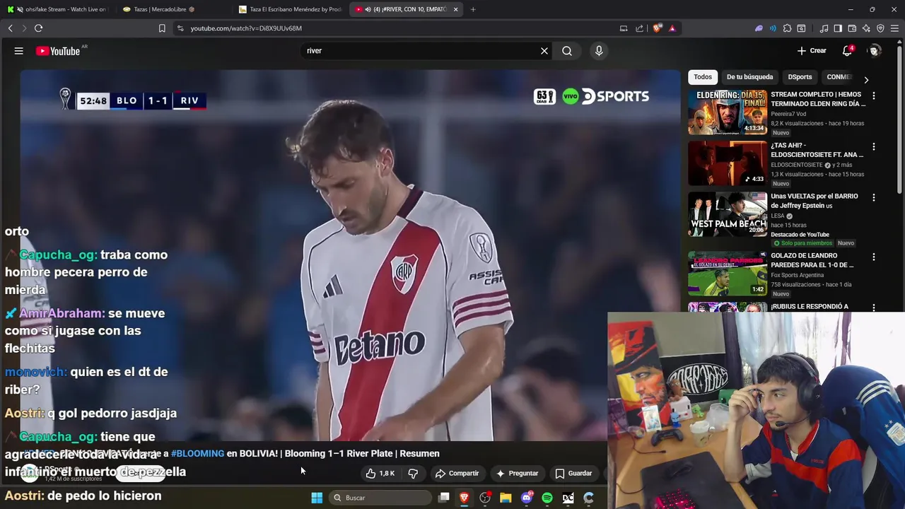
Task: Open the gray C-shaped taskbar icon
Action: [588, 498]
